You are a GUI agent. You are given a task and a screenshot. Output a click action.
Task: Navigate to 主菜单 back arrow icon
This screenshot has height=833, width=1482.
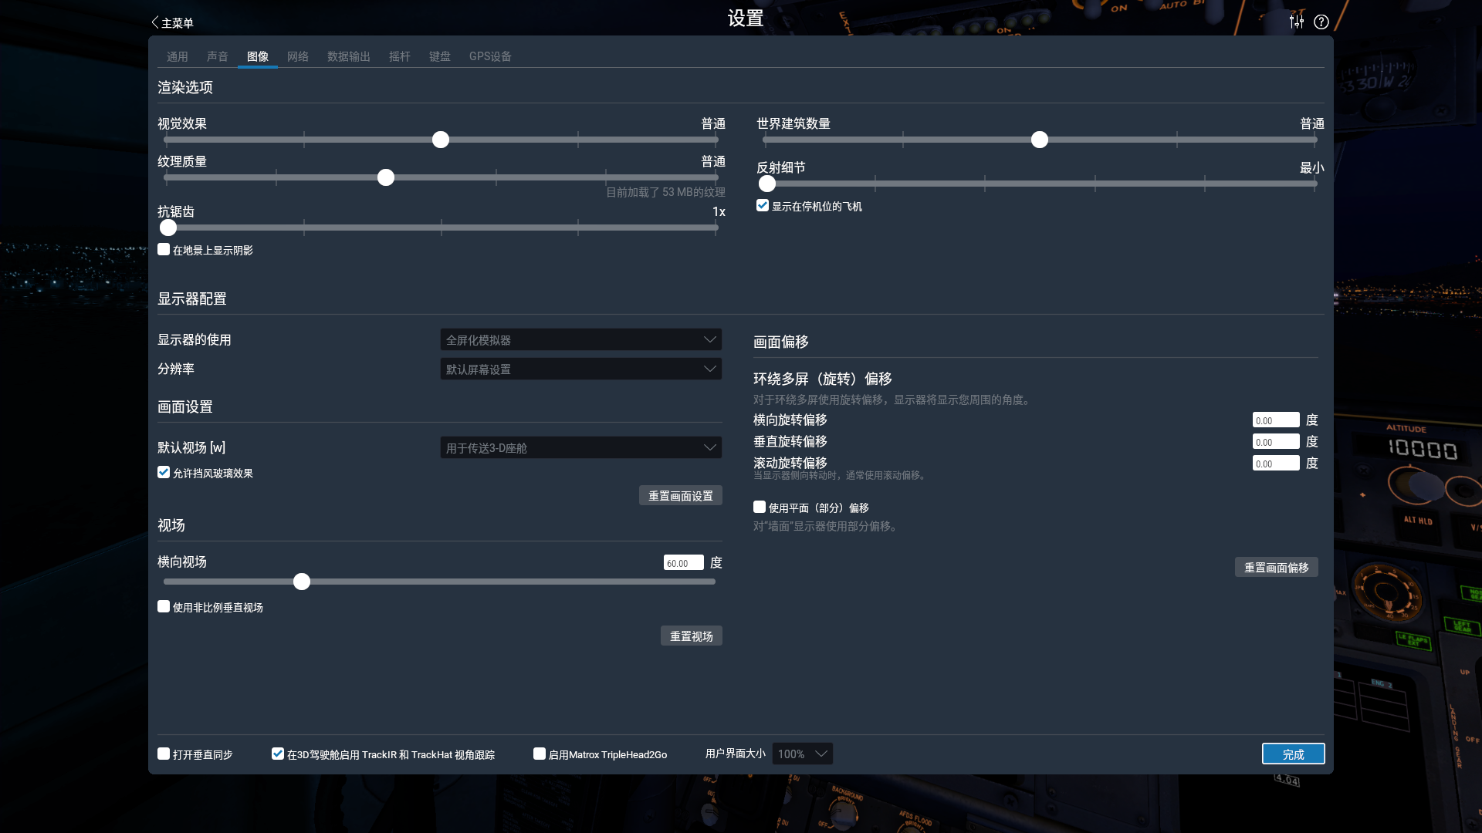(x=153, y=22)
